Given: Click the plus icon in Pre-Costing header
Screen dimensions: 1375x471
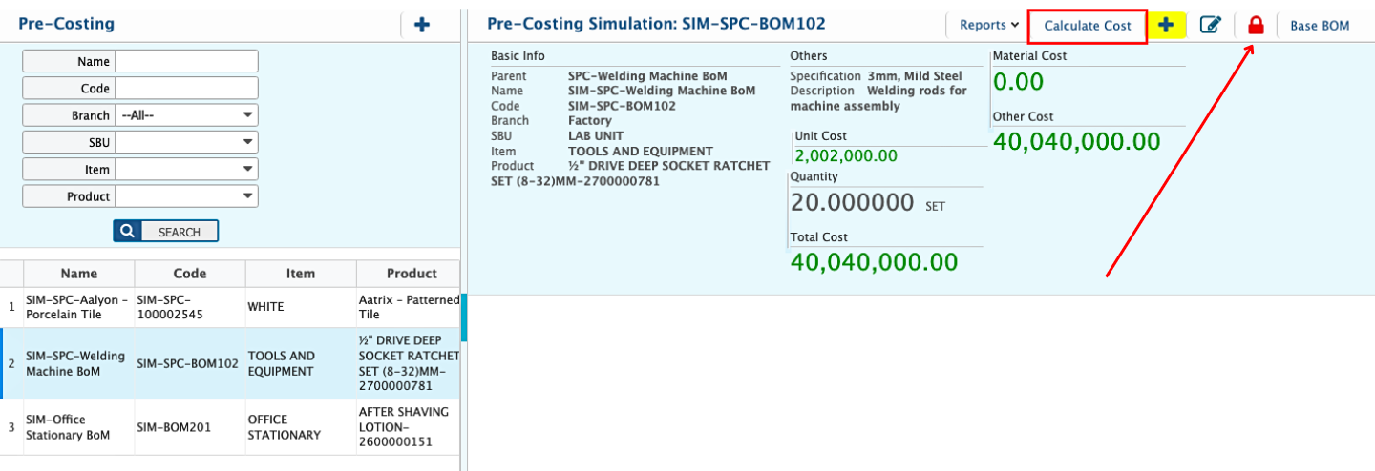Looking at the screenshot, I should click(422, 25).
